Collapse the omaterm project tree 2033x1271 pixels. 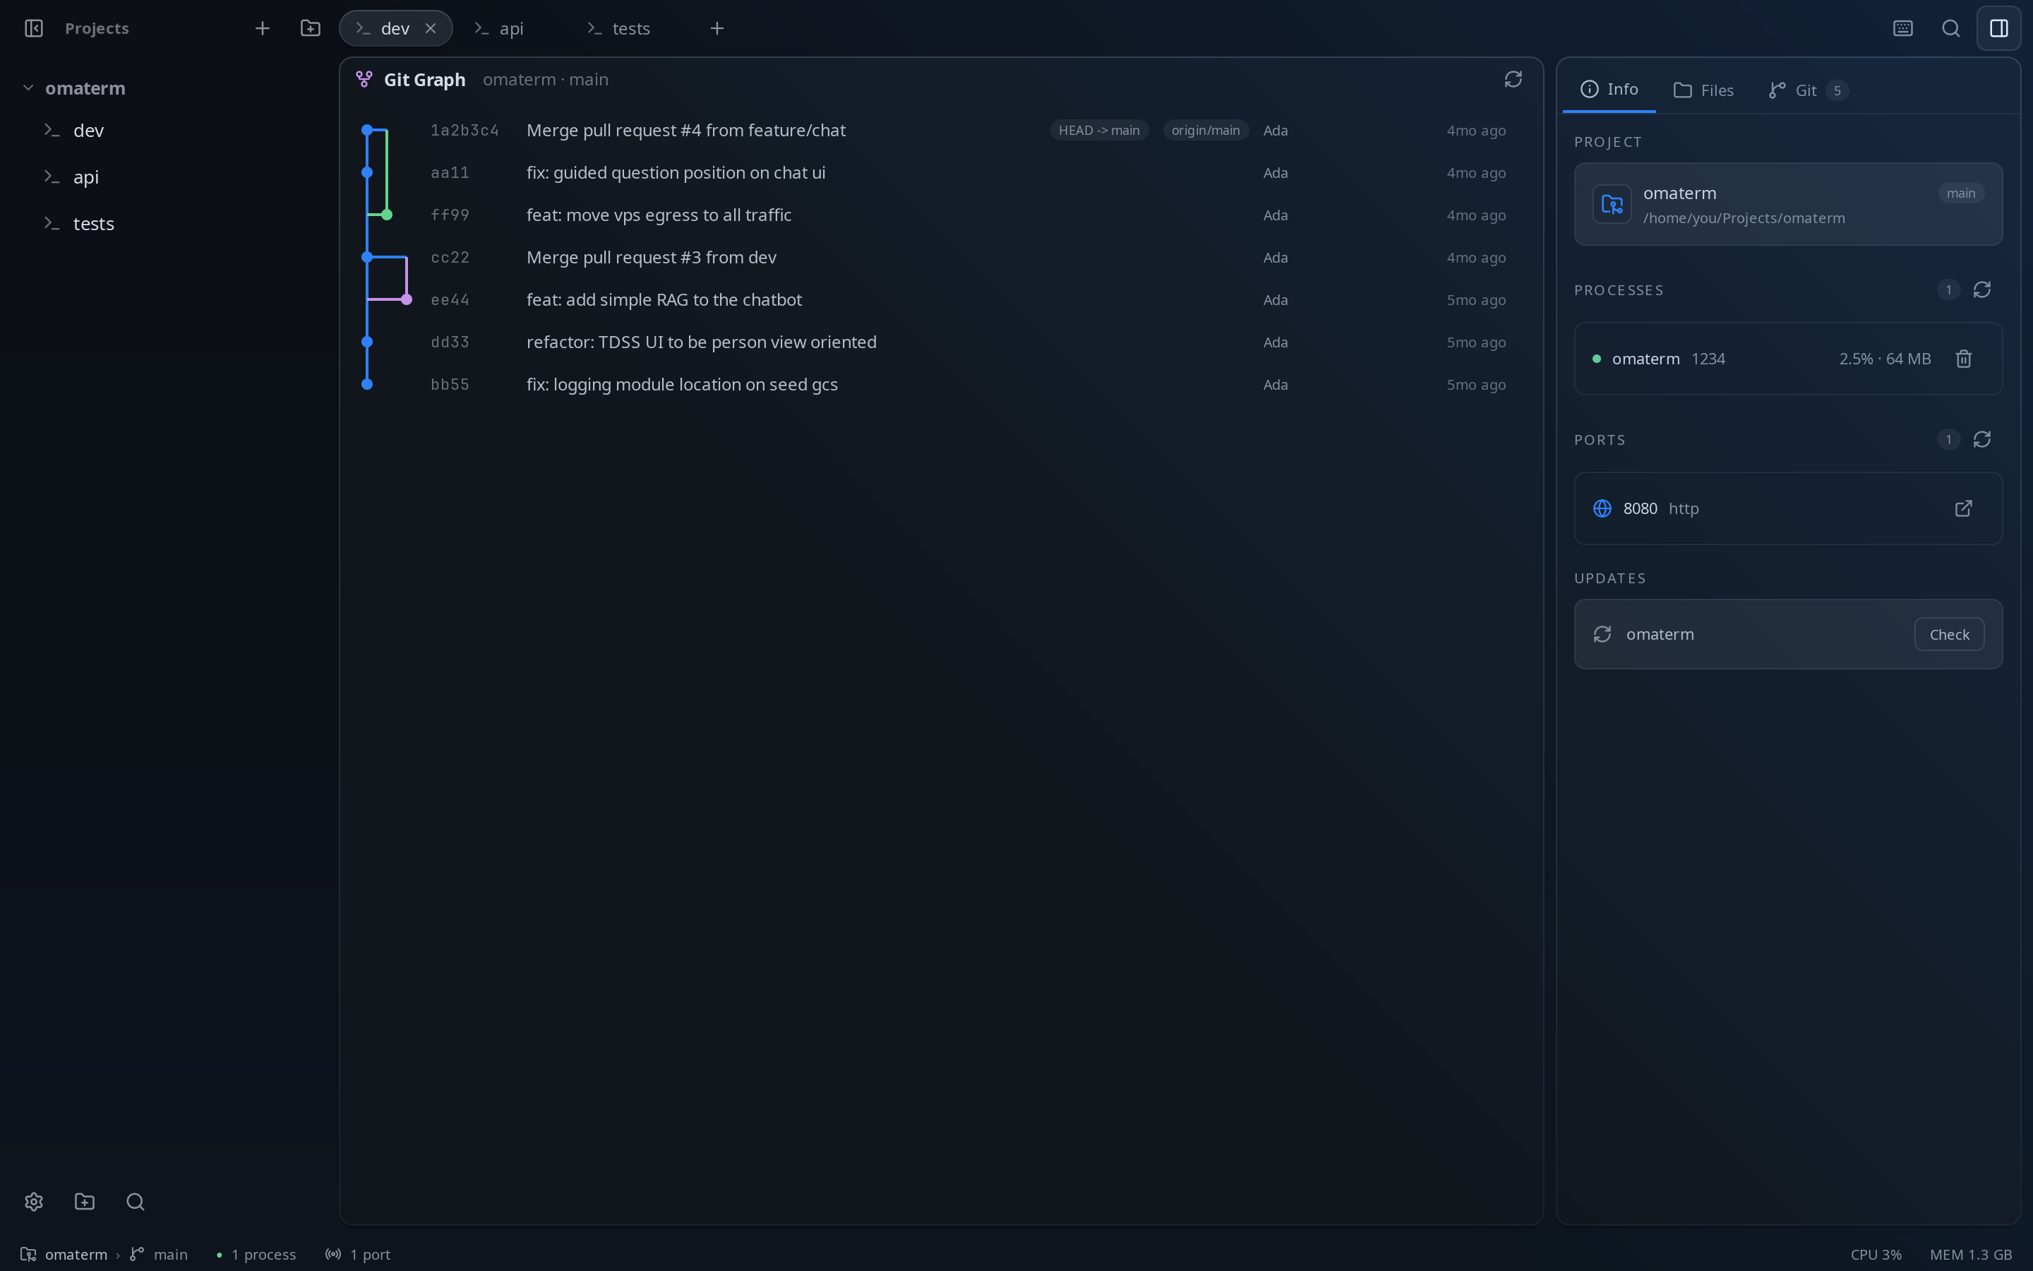point(28,88)
